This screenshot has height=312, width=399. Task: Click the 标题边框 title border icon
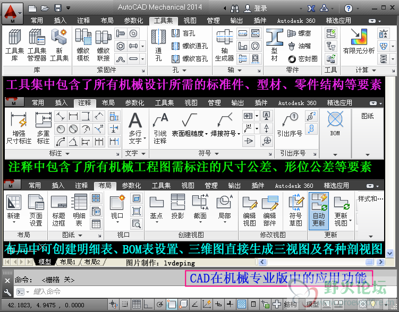59,210
